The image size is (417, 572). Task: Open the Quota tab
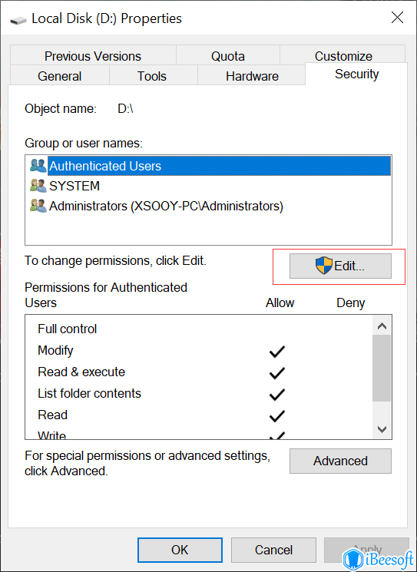(228, 56)
